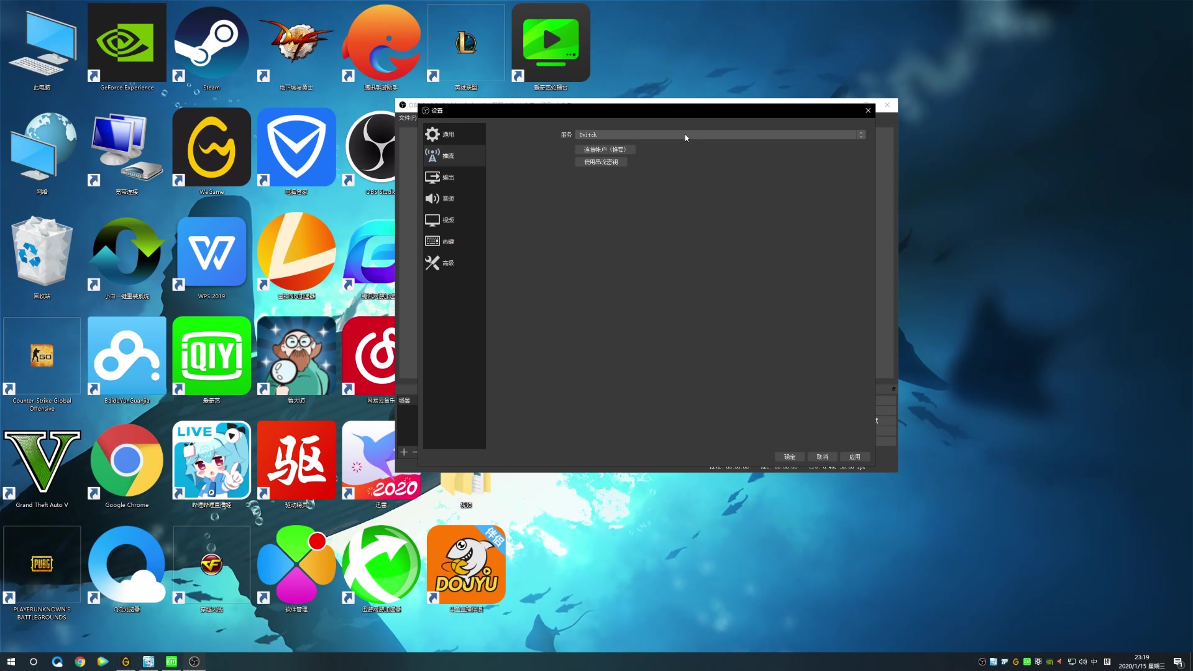Viewport: 1193px width, 671px height.
Task: Select the 网络 network desktop icon
Action: 42,153
